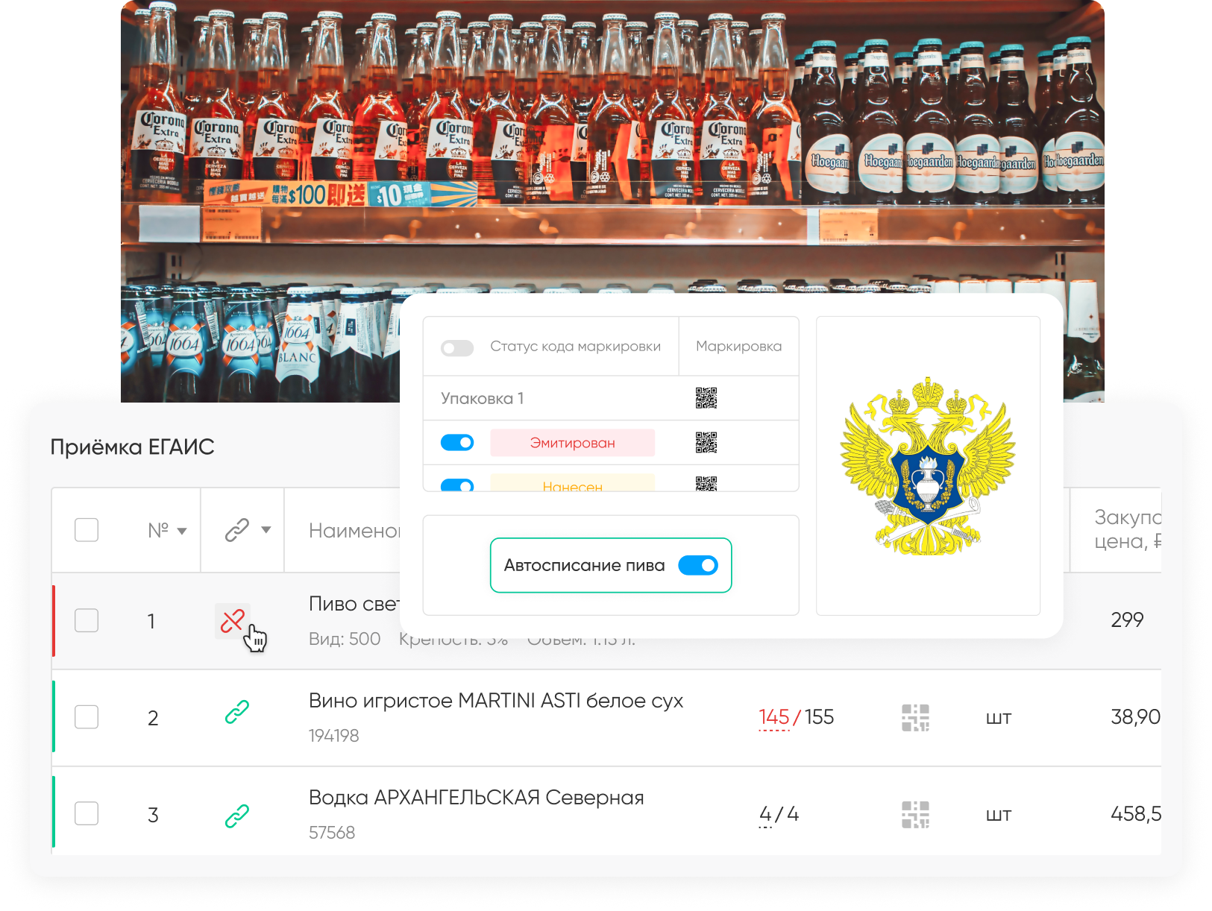1212x911 pixels.
Task: Click the QR code in the Эмитирован row
Action: point(706,443)
